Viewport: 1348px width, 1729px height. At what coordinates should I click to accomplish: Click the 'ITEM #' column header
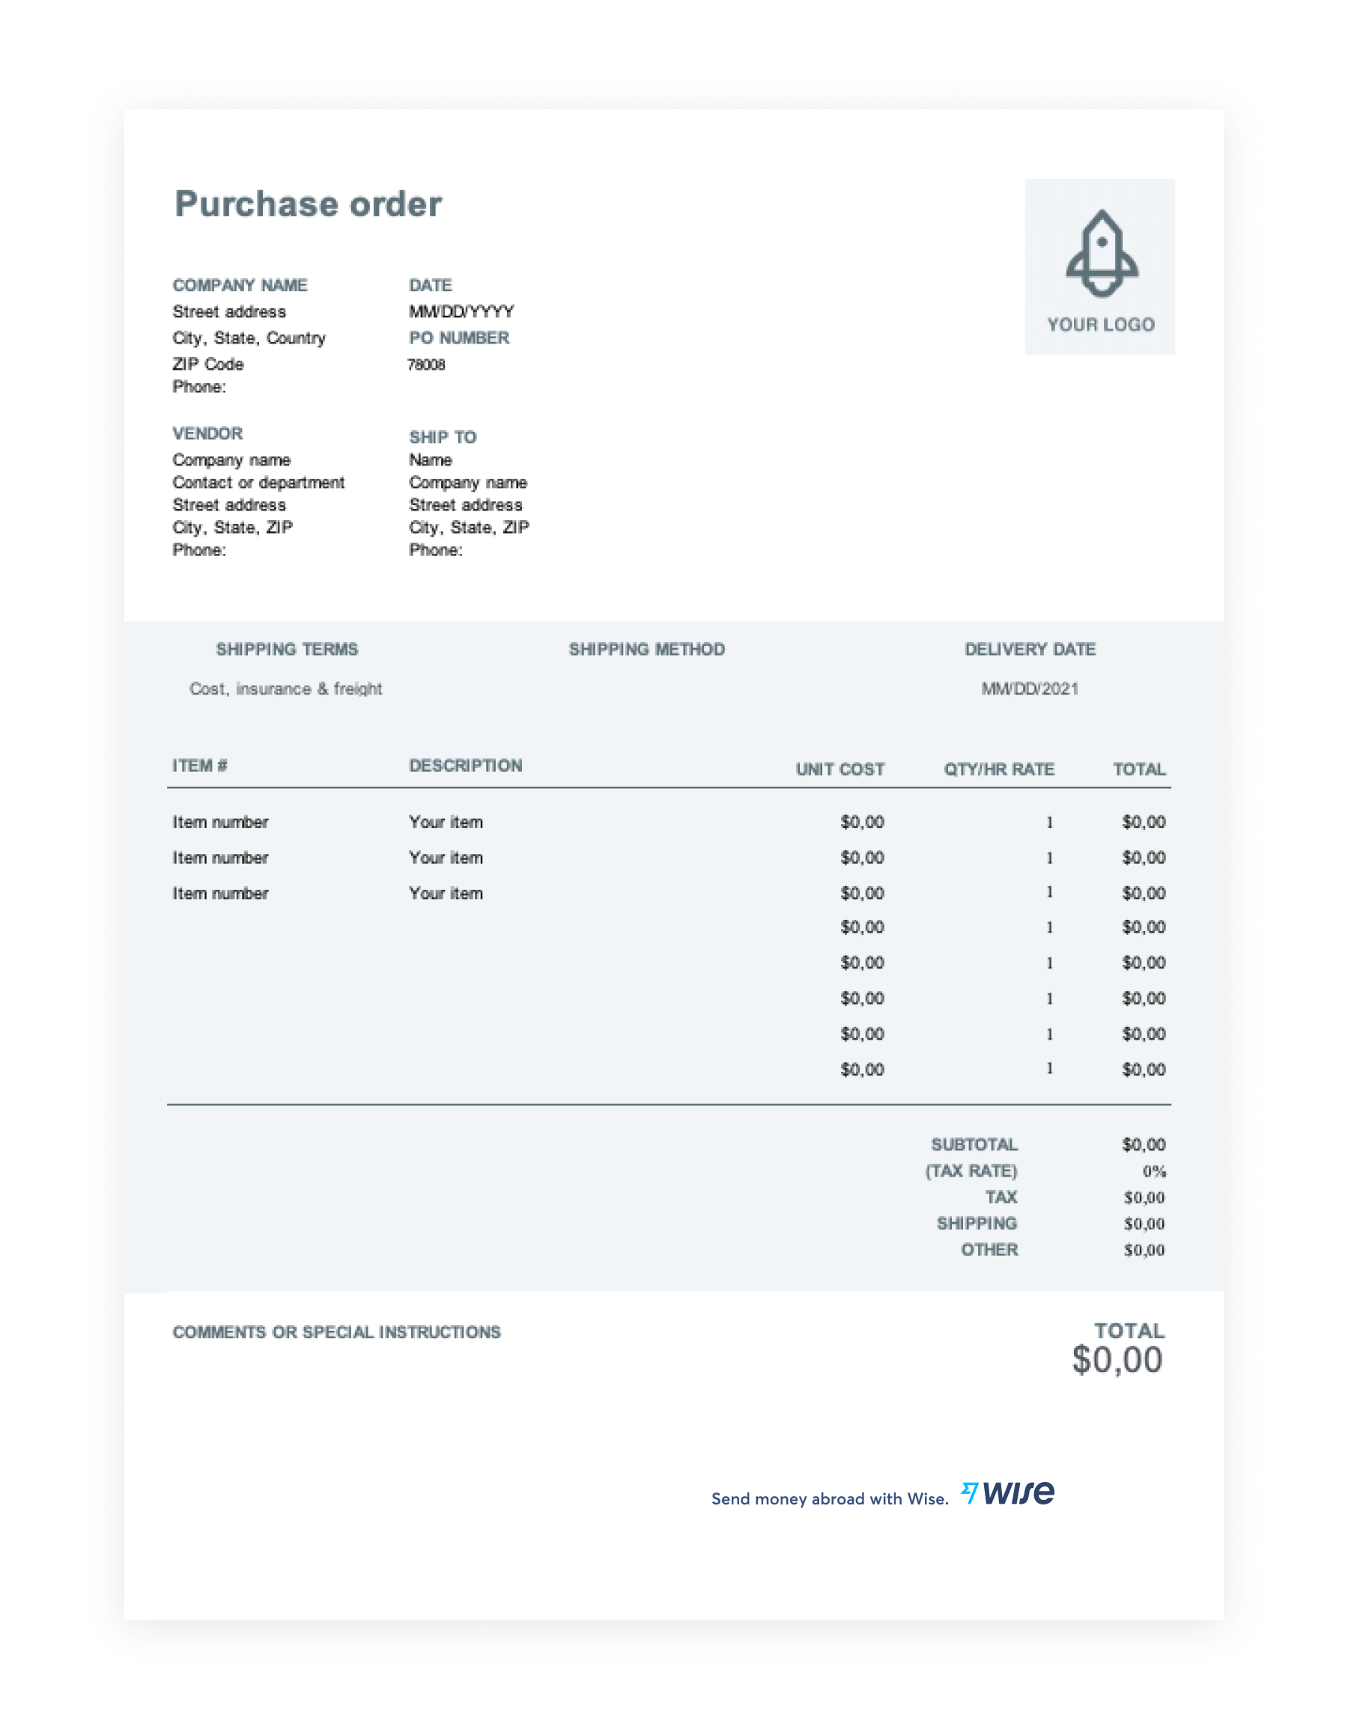(201, 766)
